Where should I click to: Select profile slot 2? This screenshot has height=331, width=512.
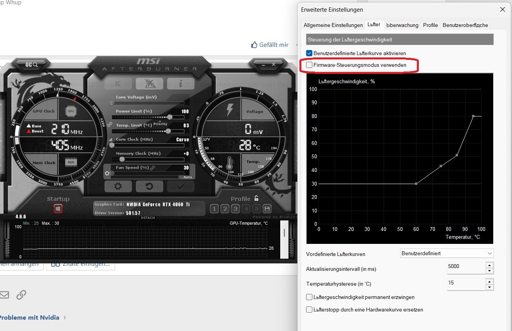pyautogui.click(x=225, y=209)
